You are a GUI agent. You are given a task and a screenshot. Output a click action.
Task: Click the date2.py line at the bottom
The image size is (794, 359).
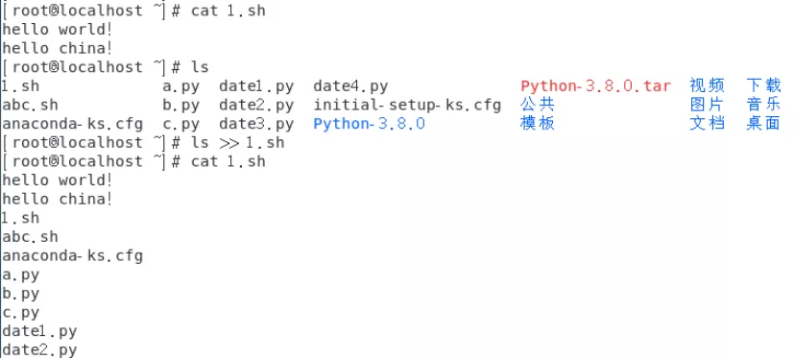pos(39,350)
